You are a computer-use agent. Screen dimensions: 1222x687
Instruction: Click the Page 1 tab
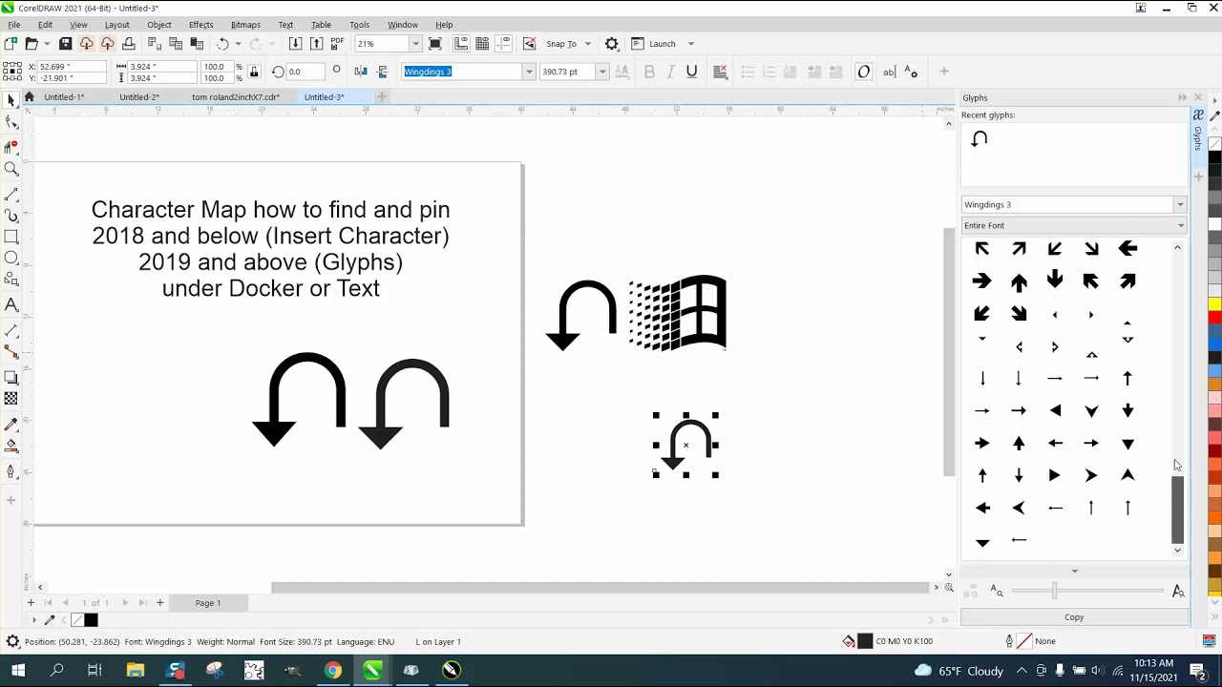[208, 603]
